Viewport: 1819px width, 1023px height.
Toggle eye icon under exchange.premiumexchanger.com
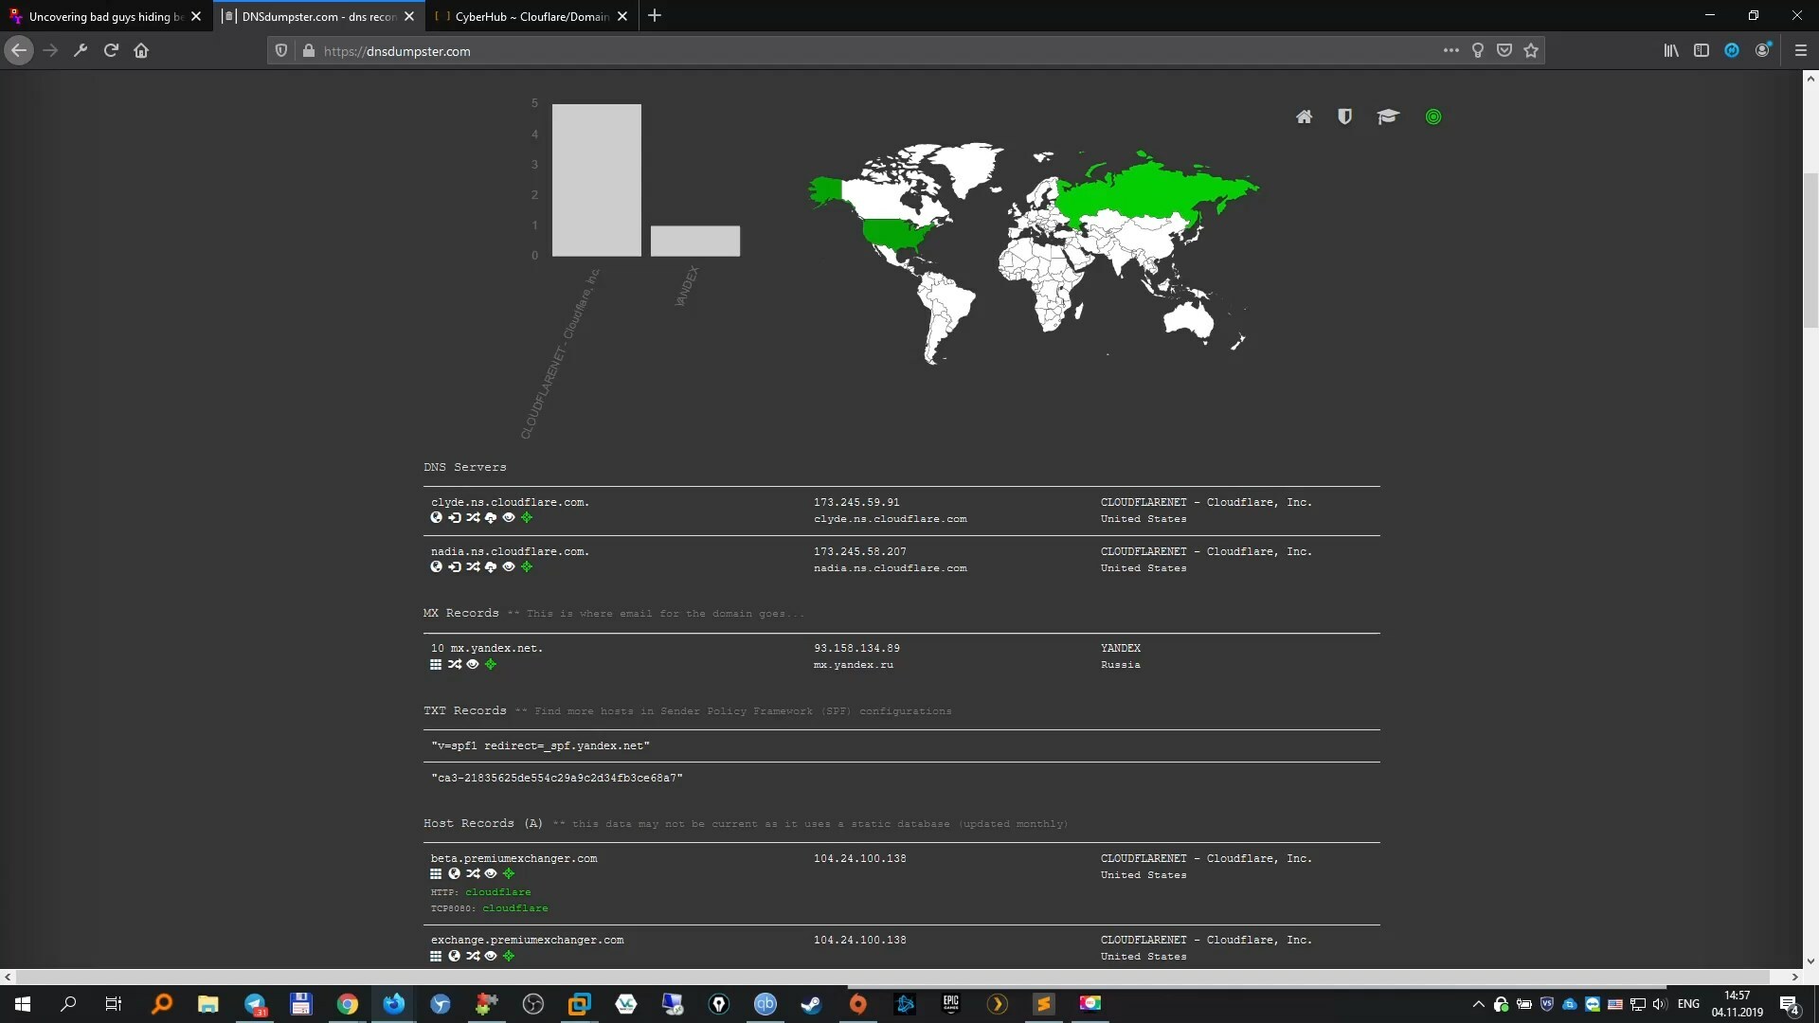(x=491, y=956)
